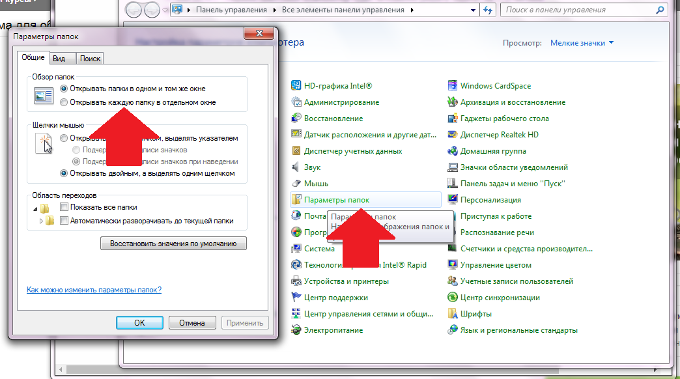This screenshot has width=680, height=379.
Task: Click the Диспетчер Realtek HD icon
Action: (452, 134)
